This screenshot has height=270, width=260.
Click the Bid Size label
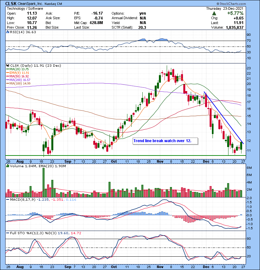52,27
